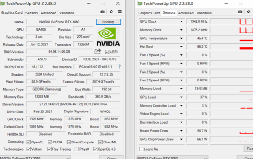Click the Memory Used value 1348 MB
This screenshot has height=159, width=253.
click(197, 89)
